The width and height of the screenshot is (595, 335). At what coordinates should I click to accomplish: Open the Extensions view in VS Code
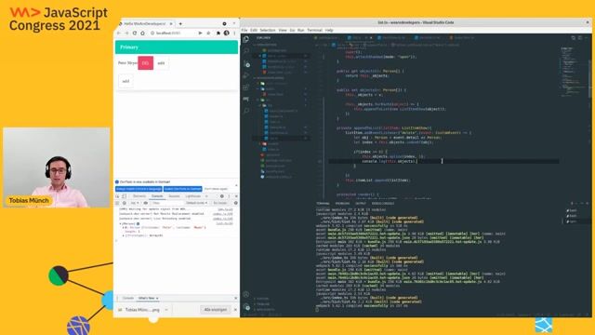246,87
